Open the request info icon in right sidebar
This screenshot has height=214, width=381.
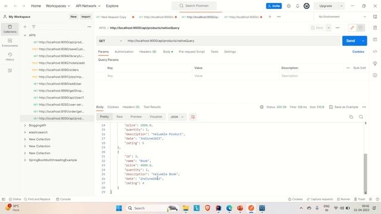pyautogui.click(x=375, y=75)
